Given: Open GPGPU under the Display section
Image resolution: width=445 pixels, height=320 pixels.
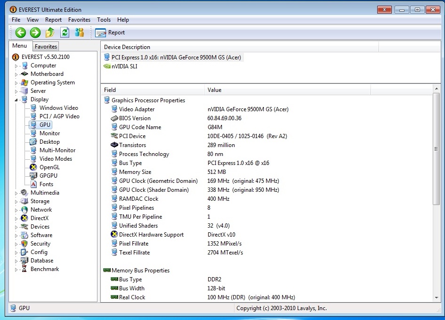Looking at the screenshot, I should (48, 176).
